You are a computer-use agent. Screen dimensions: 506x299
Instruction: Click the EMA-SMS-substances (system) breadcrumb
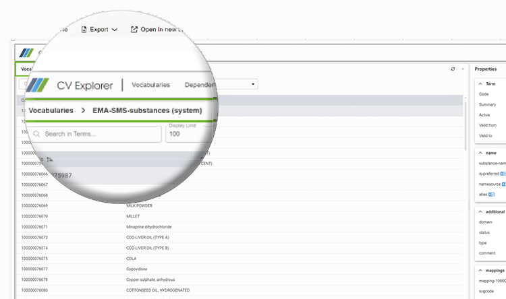147,110
